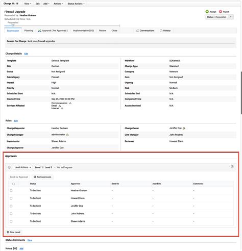Click the New Level button

coord(14,232)
